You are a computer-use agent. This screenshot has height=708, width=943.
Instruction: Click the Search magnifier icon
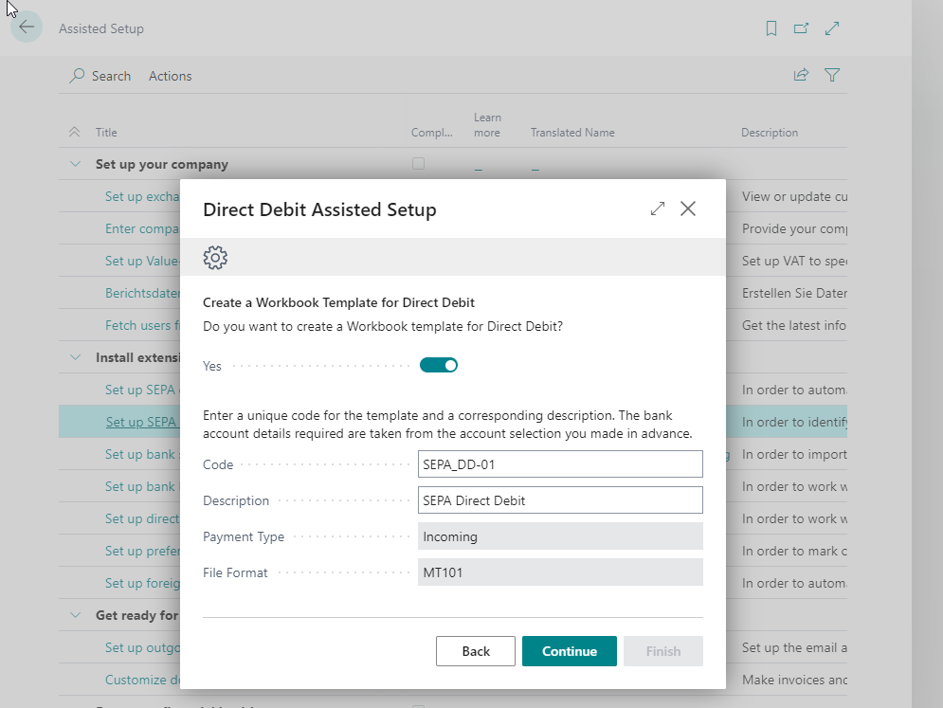click(x=75, y=75)
